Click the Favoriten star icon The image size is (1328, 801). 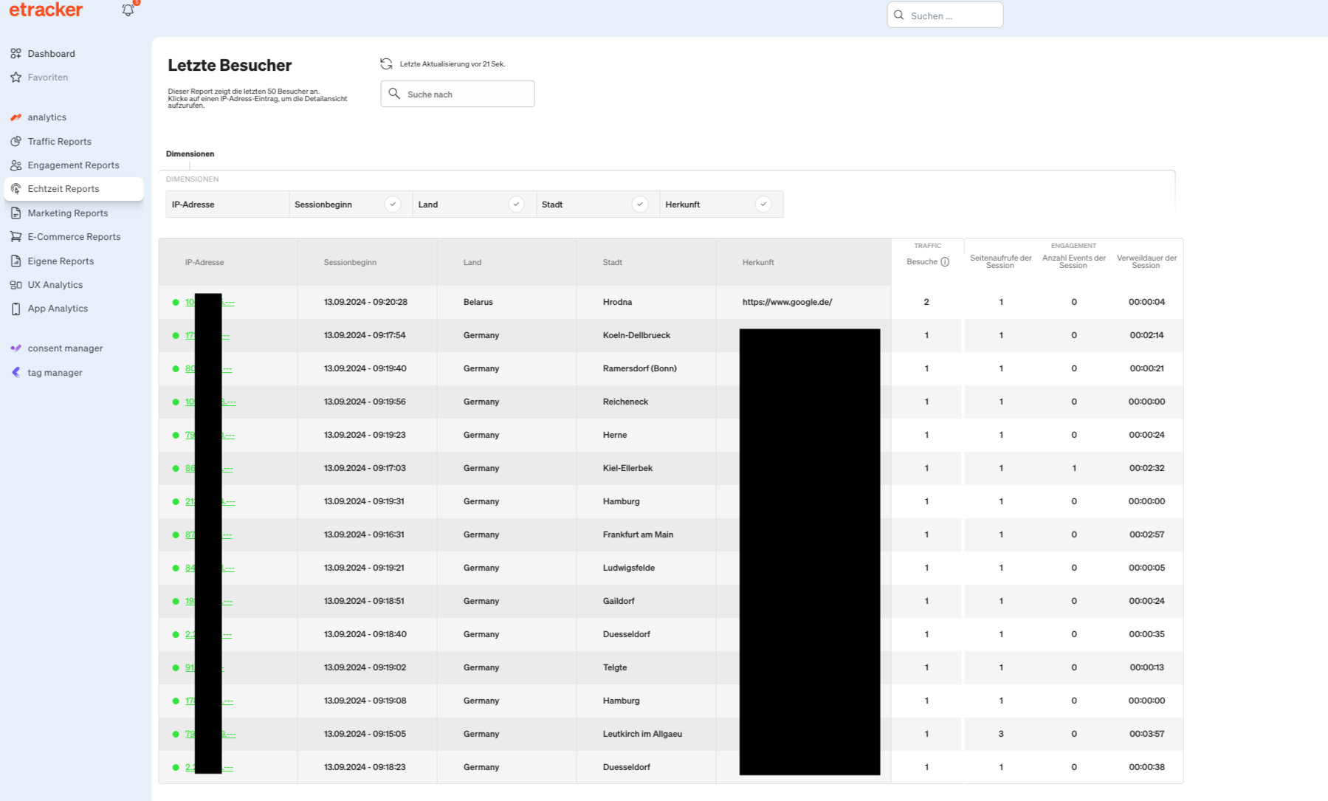[16, 78]
